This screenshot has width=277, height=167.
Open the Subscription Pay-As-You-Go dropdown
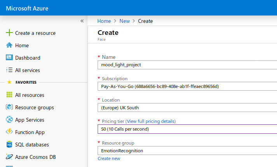[x=187, y=86]
